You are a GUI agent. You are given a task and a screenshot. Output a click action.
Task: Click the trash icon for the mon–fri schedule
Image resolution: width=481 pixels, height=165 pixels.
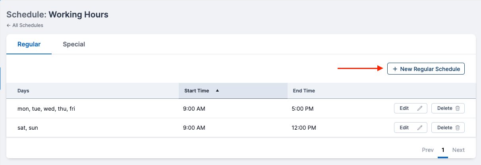pos(458,108)
